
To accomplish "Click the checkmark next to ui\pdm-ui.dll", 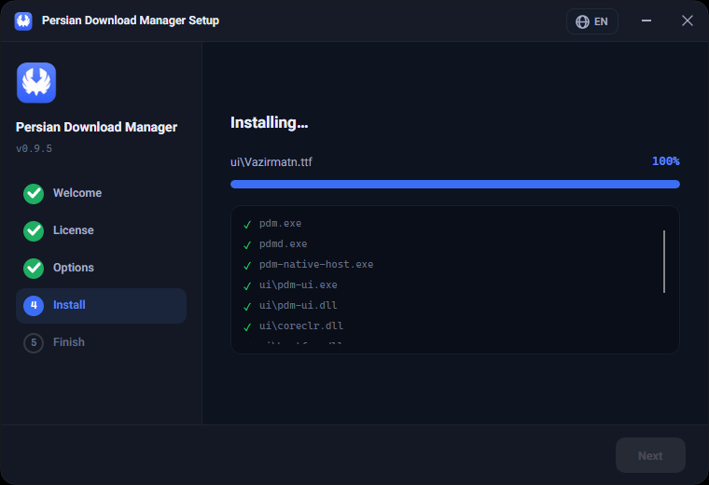I will (x=247, y=307).
